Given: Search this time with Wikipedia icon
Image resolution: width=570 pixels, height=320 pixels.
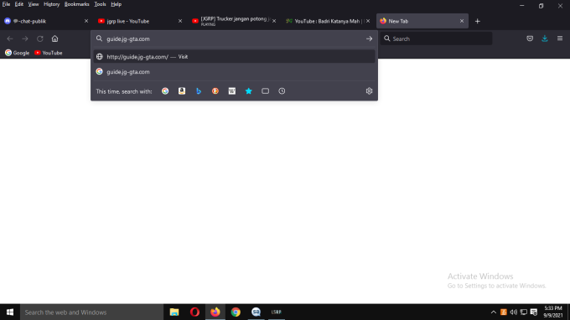Looking at the screenshot, I should [232, 91].
